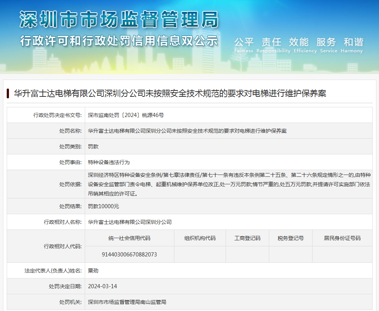Click the penalty authority 深圳市市场监督管理局南山监管局

pos(127,302)
